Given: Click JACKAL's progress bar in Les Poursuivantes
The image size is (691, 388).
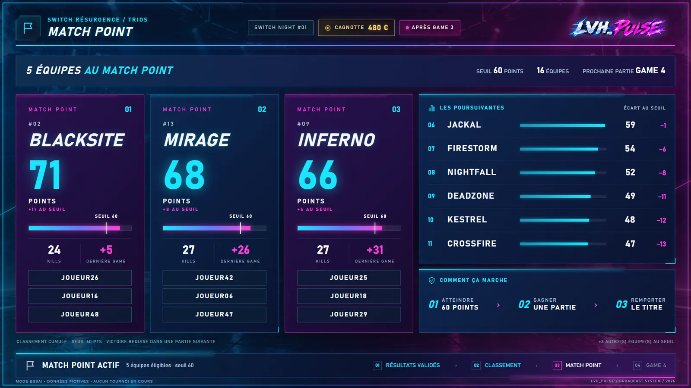Looking at the screenshot, I should click(x=563, y=125).
